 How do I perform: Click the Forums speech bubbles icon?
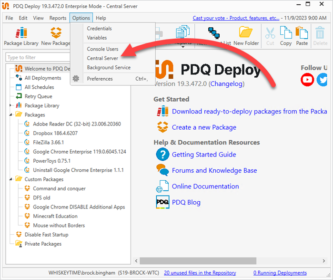tap(162, 170)
